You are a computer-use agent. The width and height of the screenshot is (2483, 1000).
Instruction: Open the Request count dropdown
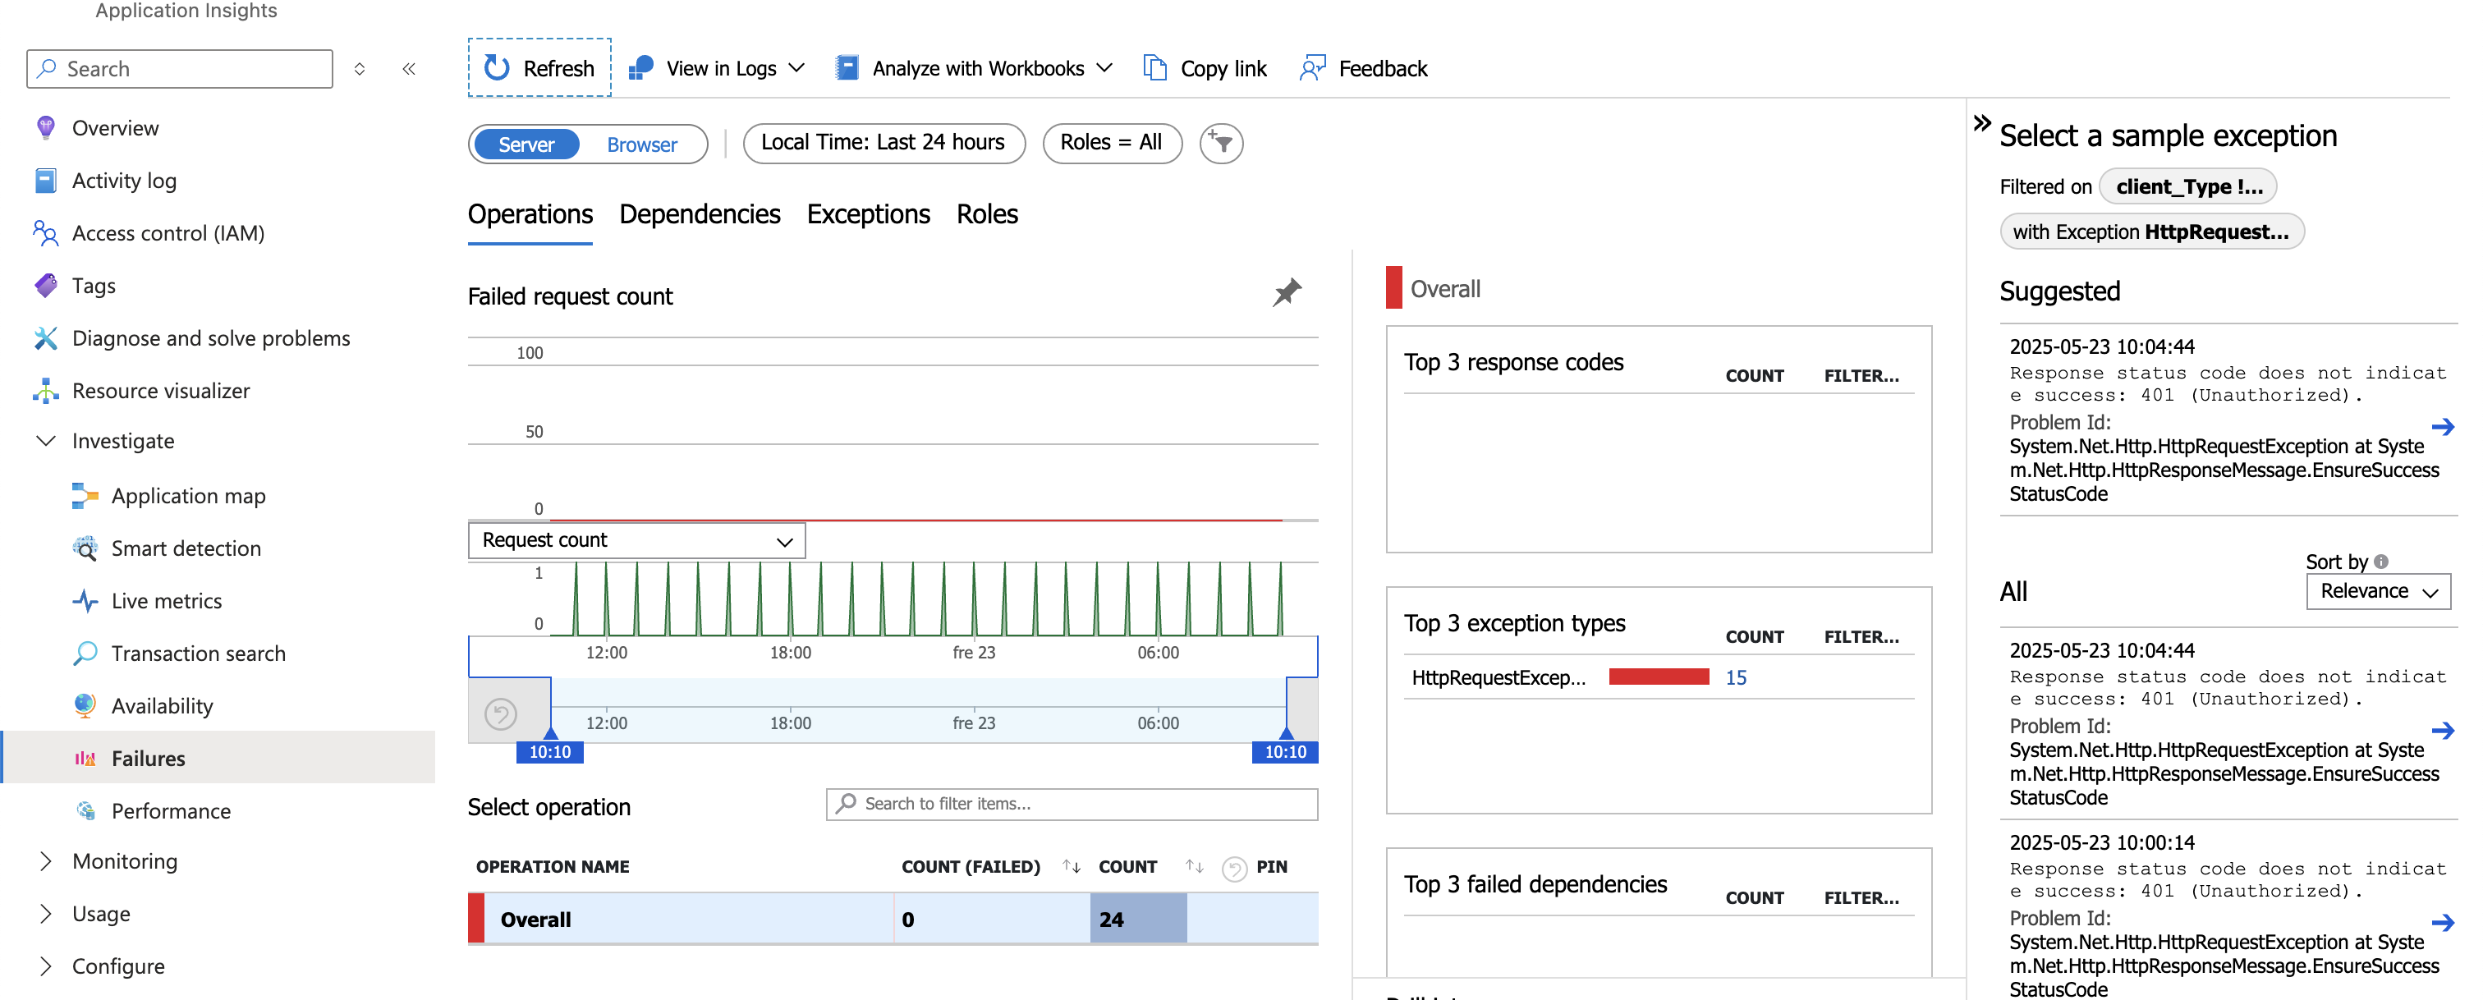click(636, 540)
